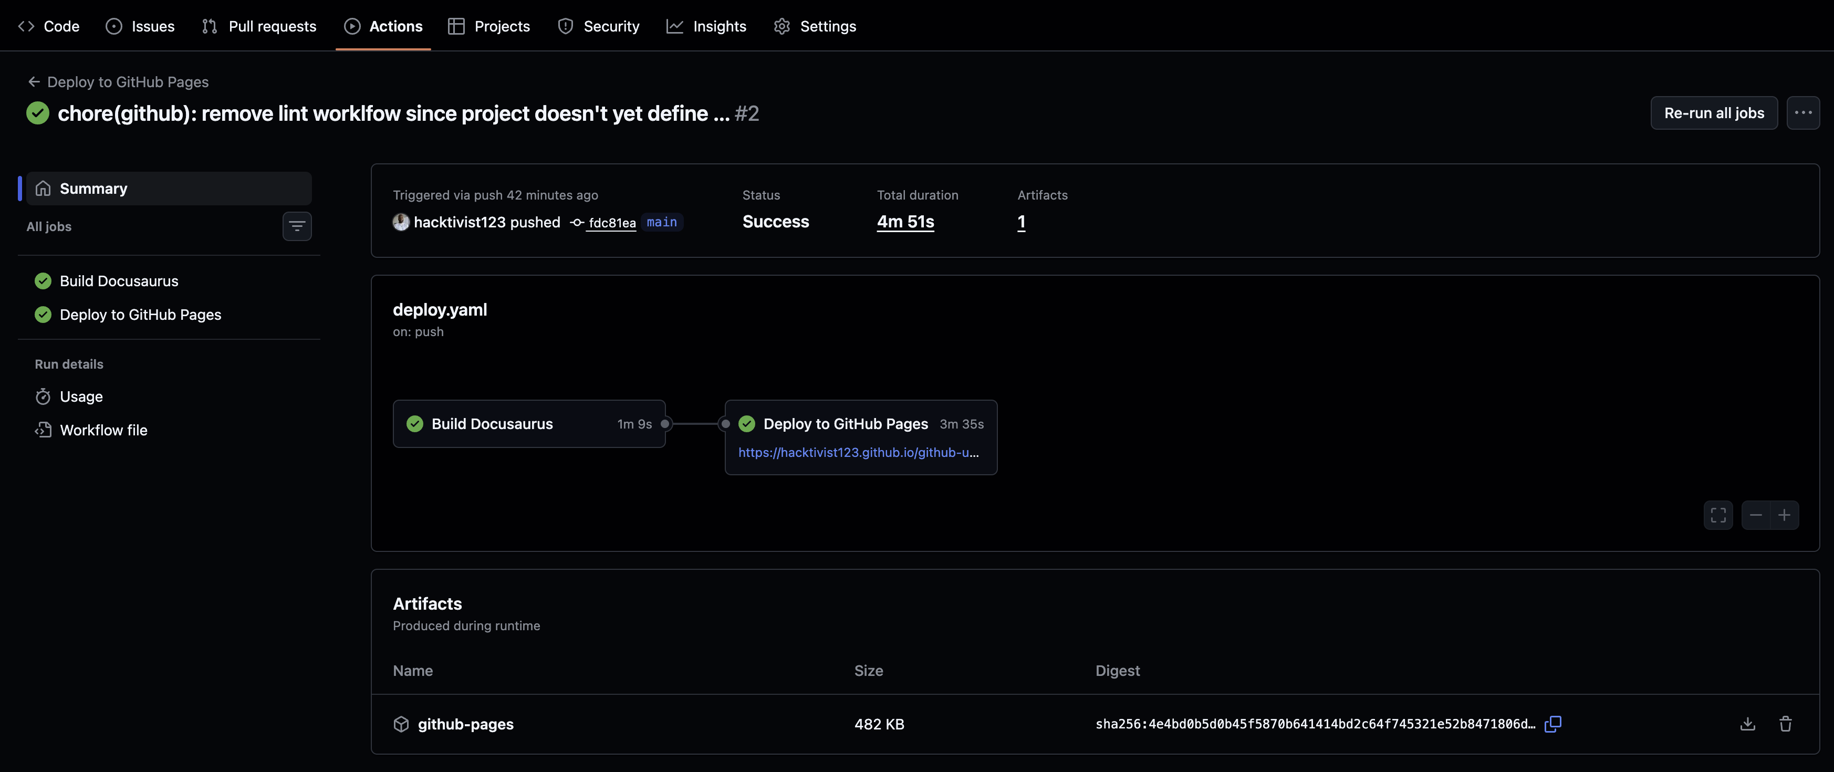Open the All jobs filter icon
Screen dimensions: 1834x772
[x=297, y=226]
